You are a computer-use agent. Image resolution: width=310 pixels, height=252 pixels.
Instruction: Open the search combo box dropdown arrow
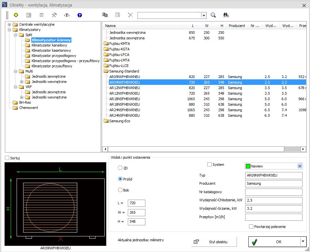(x=204, y=15)
